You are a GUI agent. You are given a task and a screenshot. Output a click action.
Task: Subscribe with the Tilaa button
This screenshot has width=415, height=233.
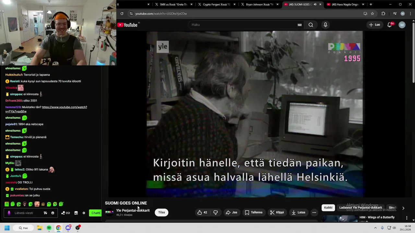161,212
